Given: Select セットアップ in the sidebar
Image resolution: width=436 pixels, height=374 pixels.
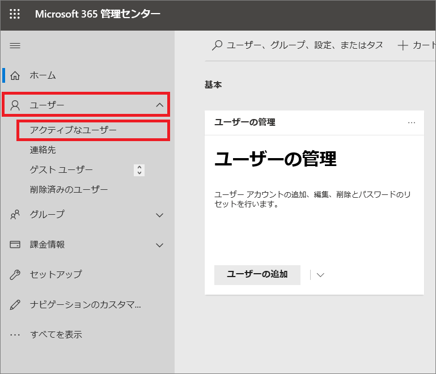Looking at the screenshot, I should pos(56,274).
